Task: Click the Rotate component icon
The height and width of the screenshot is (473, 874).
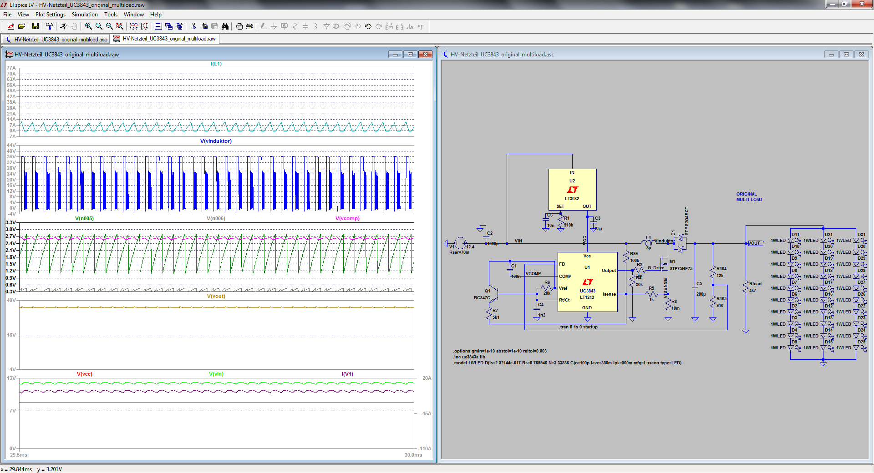Action: click(x=389, y=26)
